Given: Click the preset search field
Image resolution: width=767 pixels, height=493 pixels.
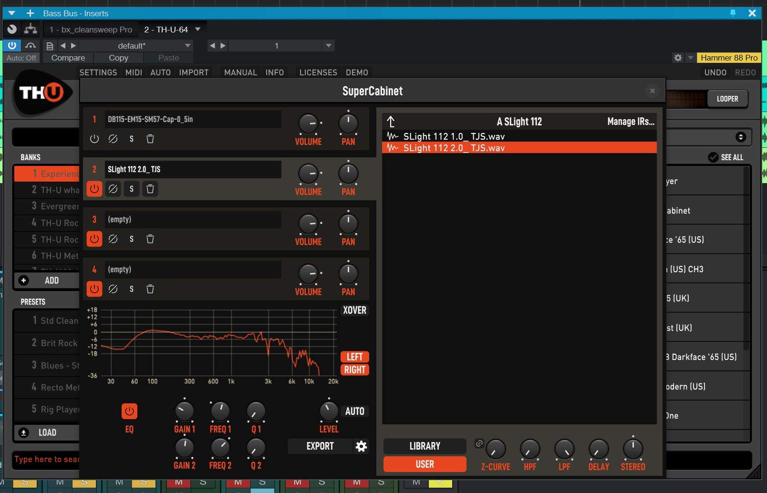Looking at the screenshot, I should (47, 459).
